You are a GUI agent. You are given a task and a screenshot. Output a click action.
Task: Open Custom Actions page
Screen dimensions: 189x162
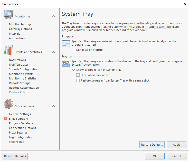[x=19, y=92]
